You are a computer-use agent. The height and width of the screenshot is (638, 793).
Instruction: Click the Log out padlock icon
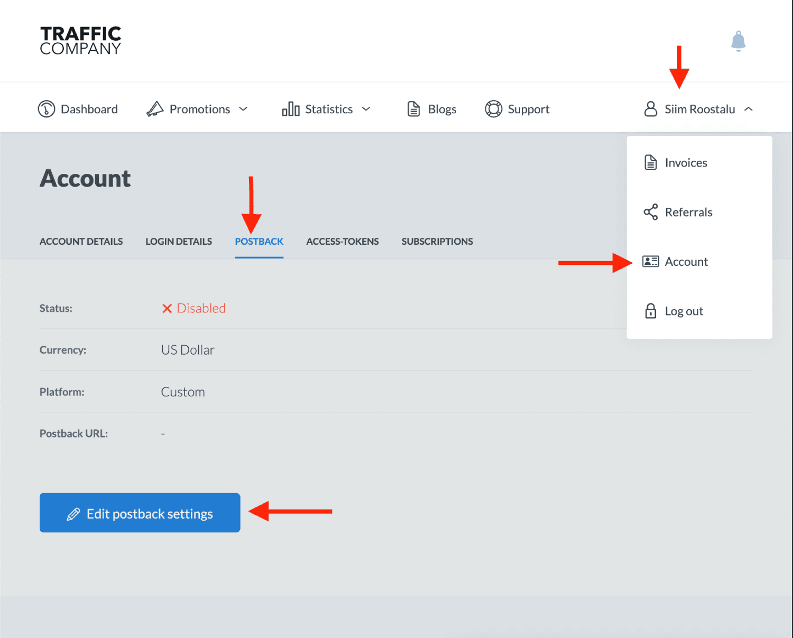[x=651, y=311]
